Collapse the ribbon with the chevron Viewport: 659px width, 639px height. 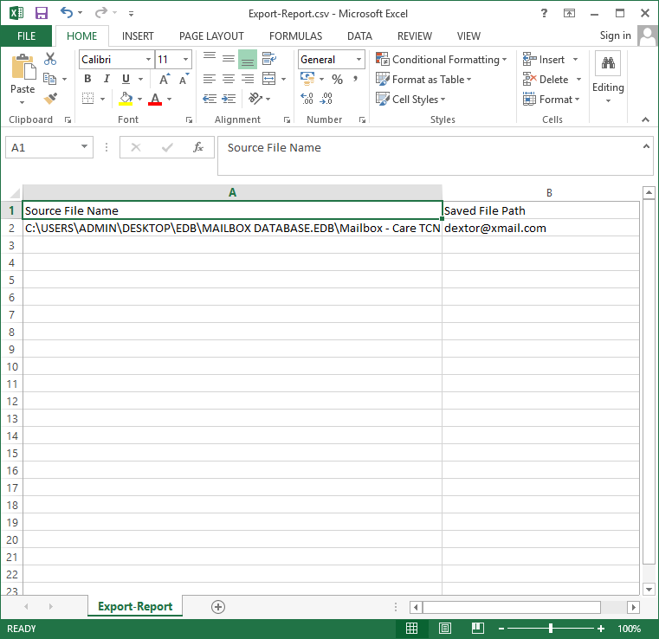tap(645, 119)
